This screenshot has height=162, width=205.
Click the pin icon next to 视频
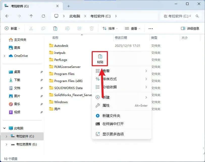click(42, 112)
